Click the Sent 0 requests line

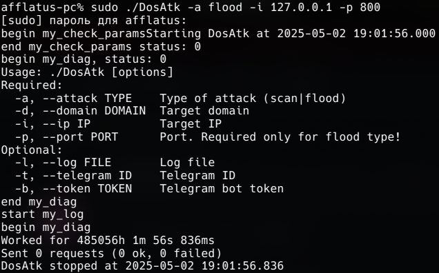coord(111,254)
